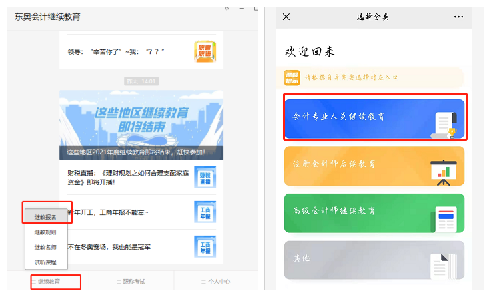Choose the 其他 gray card
The width and height of the screenshot is (491, 297).
point(374,260)
